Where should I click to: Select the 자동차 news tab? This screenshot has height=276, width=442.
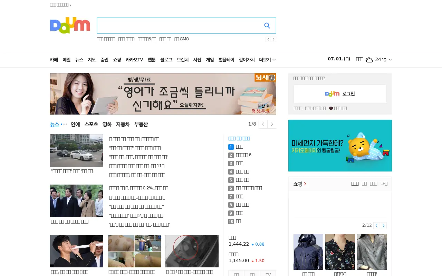[123, 124]
